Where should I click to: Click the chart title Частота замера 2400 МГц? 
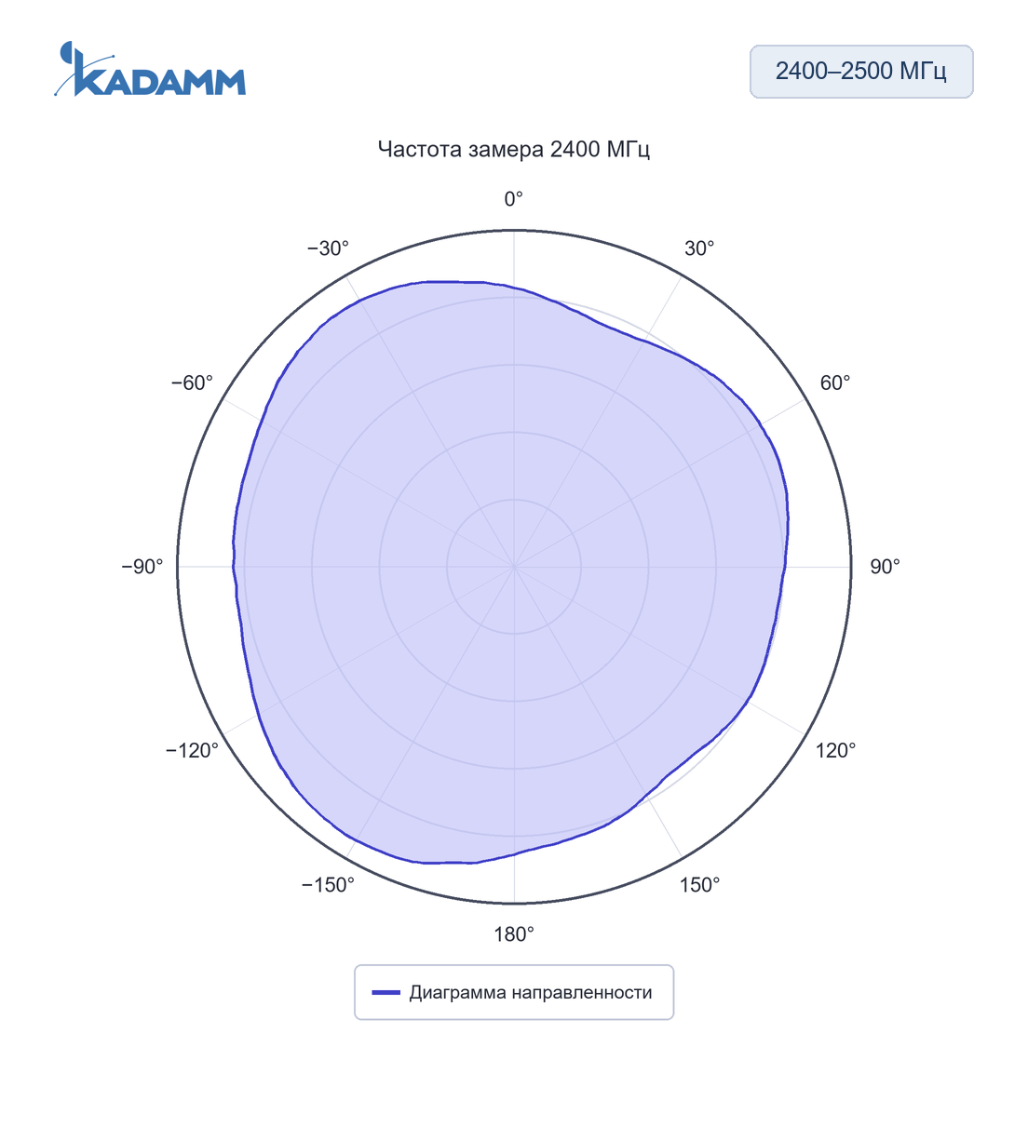[514, 150]
